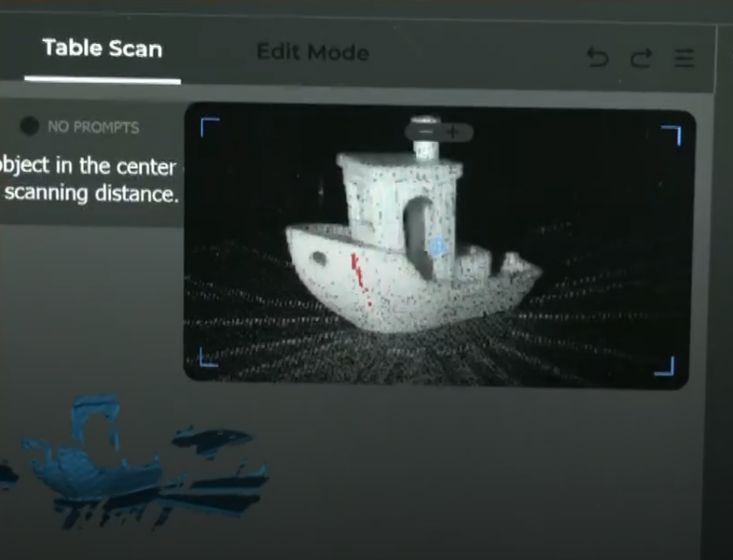Viewport: 733px width, 560px height.
Task: Zoom in with the plus button
Action: click(x=452, y=133)
